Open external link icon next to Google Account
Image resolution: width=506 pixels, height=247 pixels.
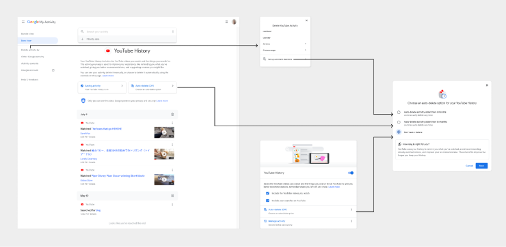[53, 70]
